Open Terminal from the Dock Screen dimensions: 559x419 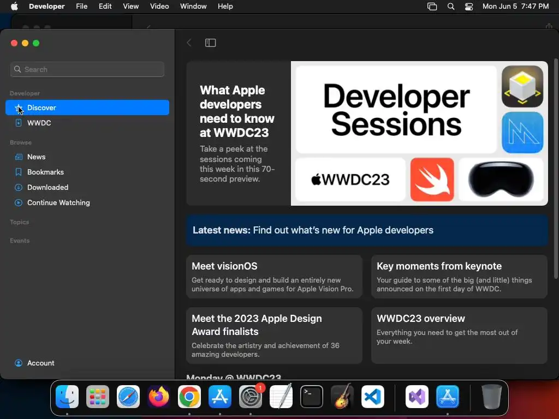[x=312, y=397]
